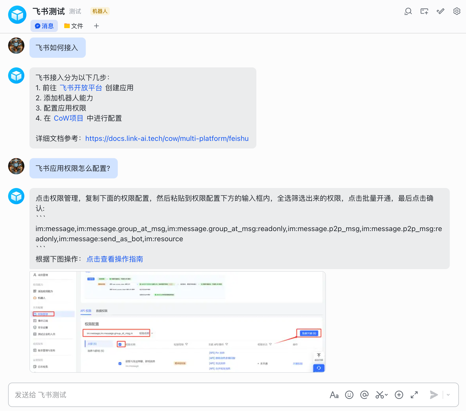The image size is (466, 411).
Task: Click the 飞书测试 chat title
Action: point(49,11)
